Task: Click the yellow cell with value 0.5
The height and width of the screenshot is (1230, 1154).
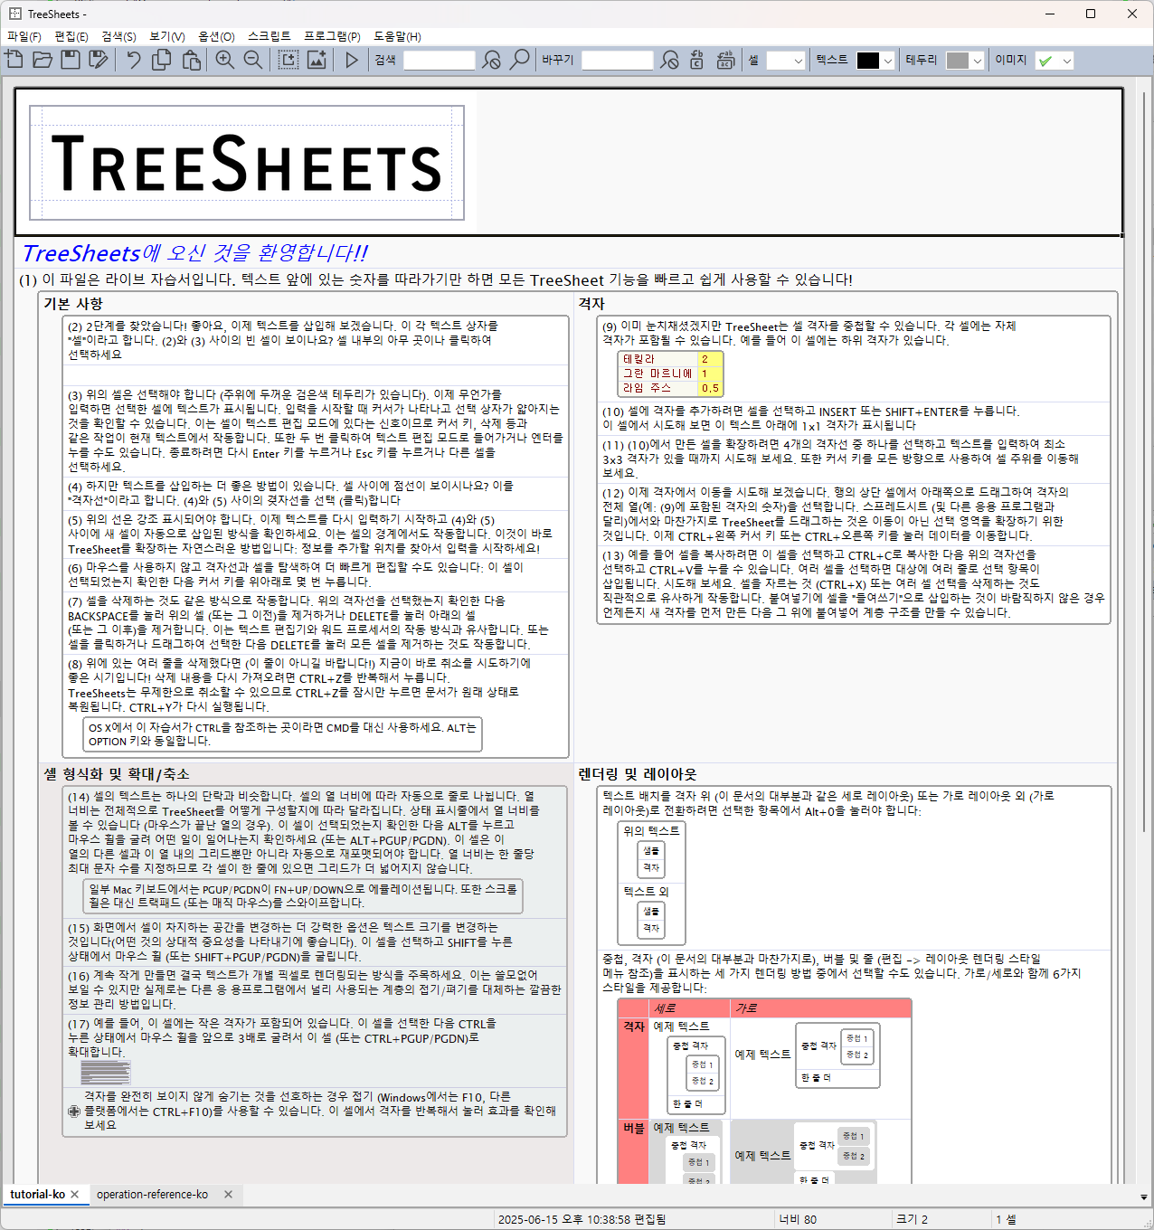Action: (x=710, y=388)
